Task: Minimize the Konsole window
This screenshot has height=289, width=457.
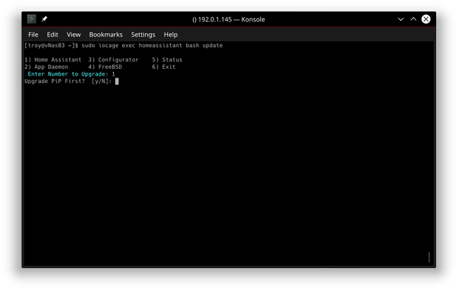Action: [401, 19]
